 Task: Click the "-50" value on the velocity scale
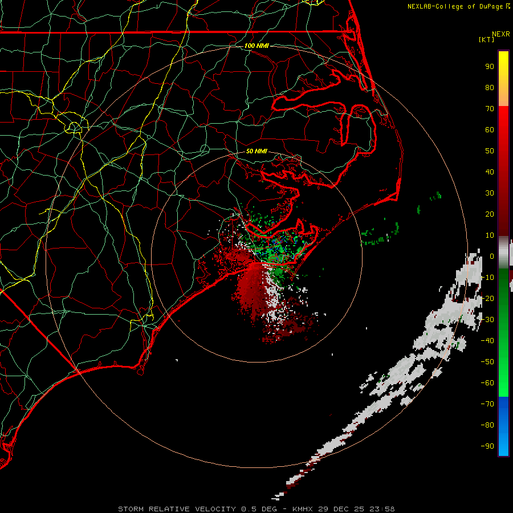point(487,361)
